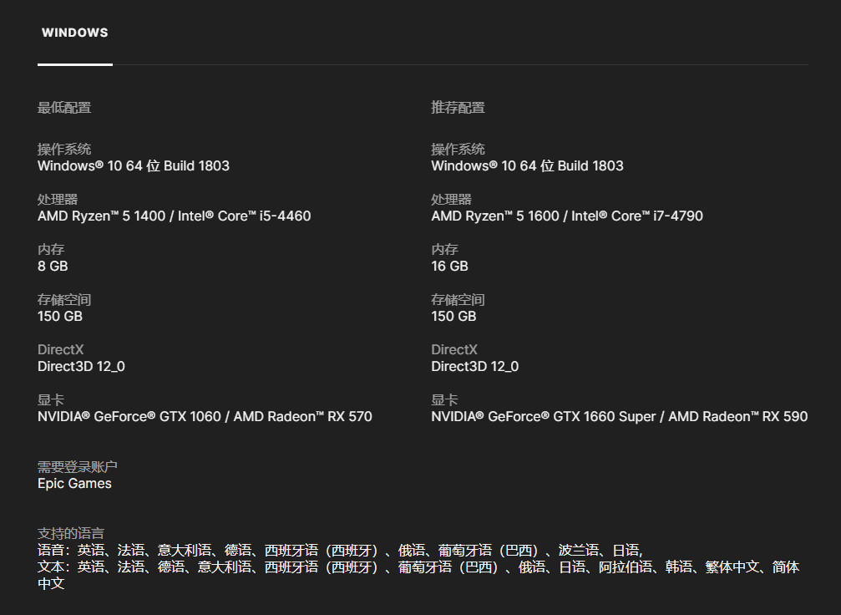Viewport: 841px width, 615px height.
Task: Click the Ryzen 5 1400 / i5-4460 text
Action: (x=174, y=216)
